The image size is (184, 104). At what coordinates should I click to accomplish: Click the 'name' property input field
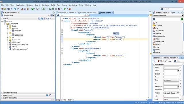pyautogui.click(x=171, y=68)
